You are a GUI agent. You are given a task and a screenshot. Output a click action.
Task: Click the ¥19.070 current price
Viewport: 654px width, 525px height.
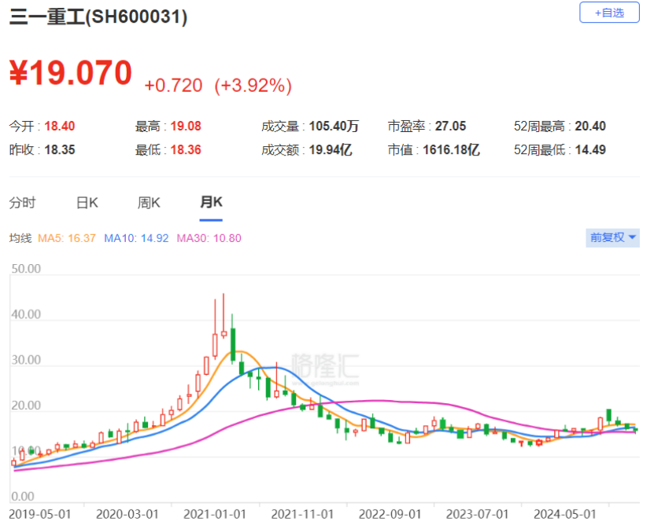(71, 73)
